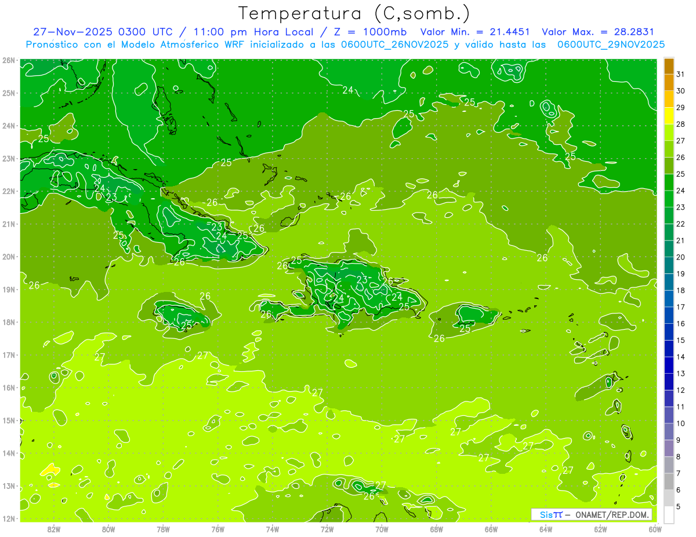Select the Z = 1000mb level text

378,32
